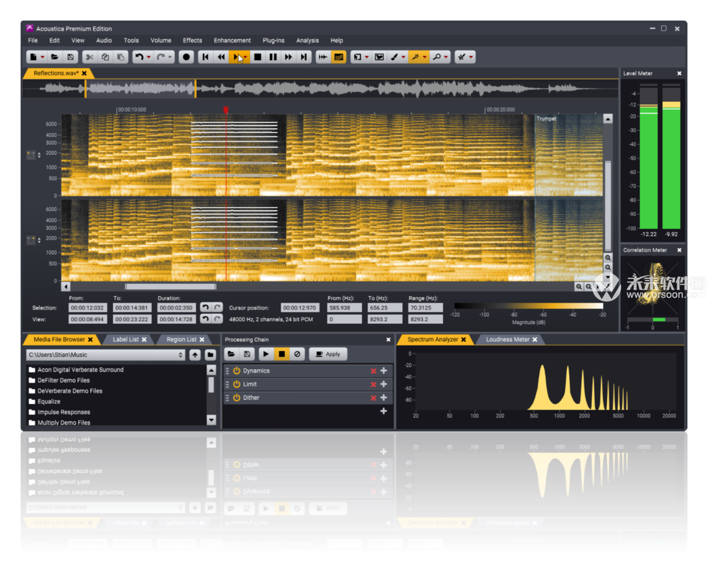This screenshot has height=574, width=708.
Task: Click the retouch tool icon
Action: click(461, 57)
